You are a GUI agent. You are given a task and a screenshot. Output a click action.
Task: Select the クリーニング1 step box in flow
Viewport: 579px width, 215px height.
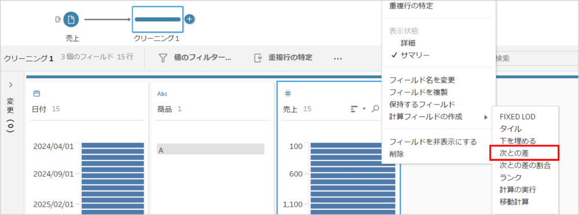(x=157, y=20)
